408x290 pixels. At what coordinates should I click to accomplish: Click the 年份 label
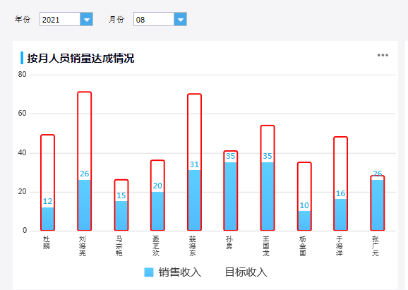23,19
